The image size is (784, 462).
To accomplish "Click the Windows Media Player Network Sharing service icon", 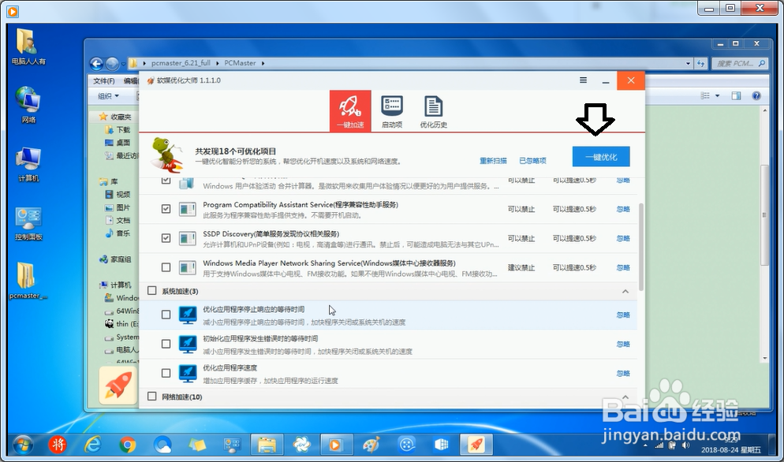I will 188,267.
